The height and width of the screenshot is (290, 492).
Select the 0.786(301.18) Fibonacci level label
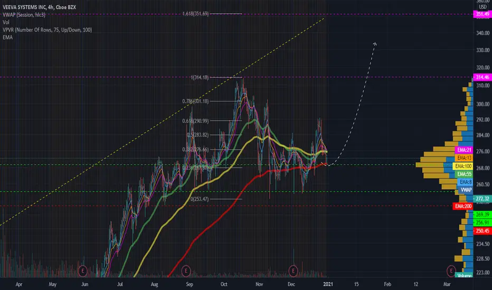195,101
